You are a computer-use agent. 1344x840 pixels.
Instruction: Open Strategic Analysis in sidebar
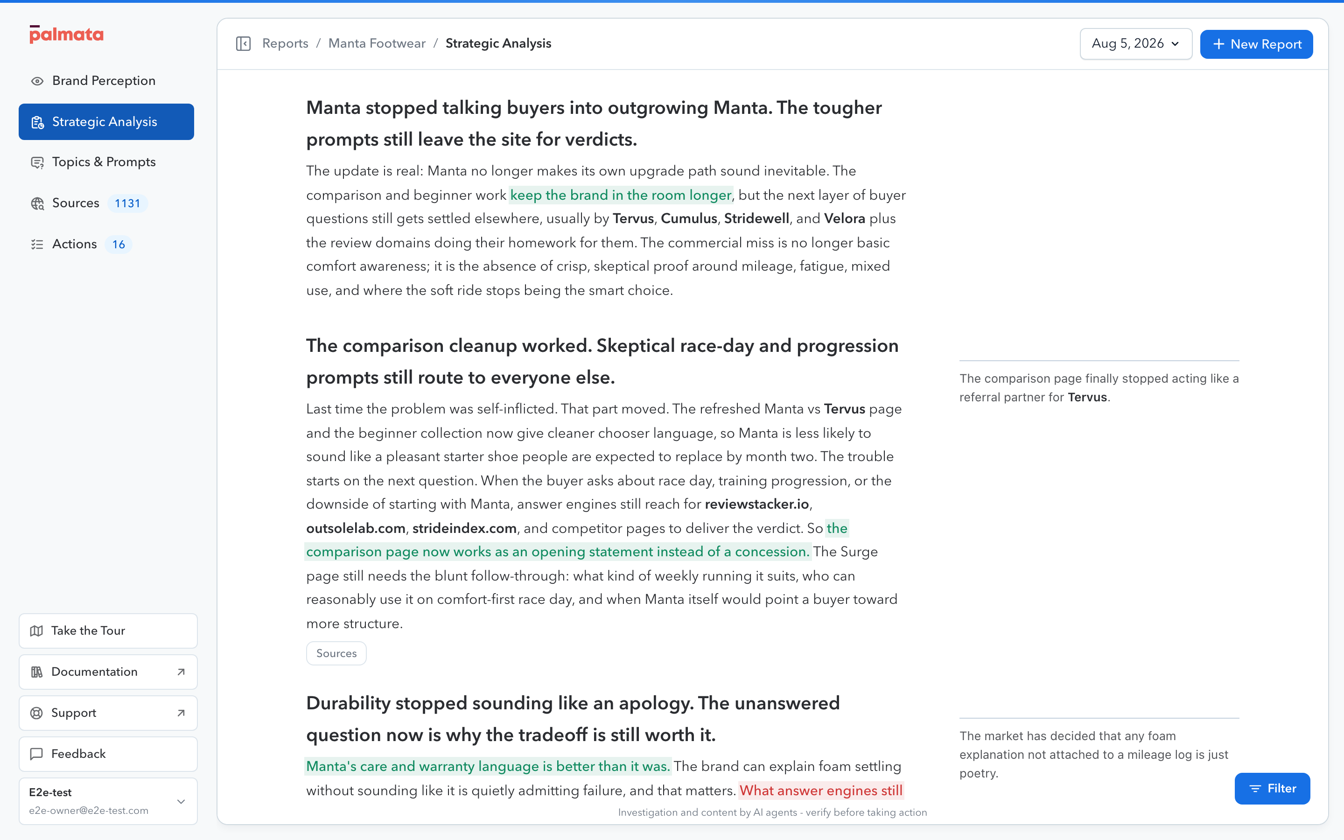pyautogui.click(x=106, y=122)
